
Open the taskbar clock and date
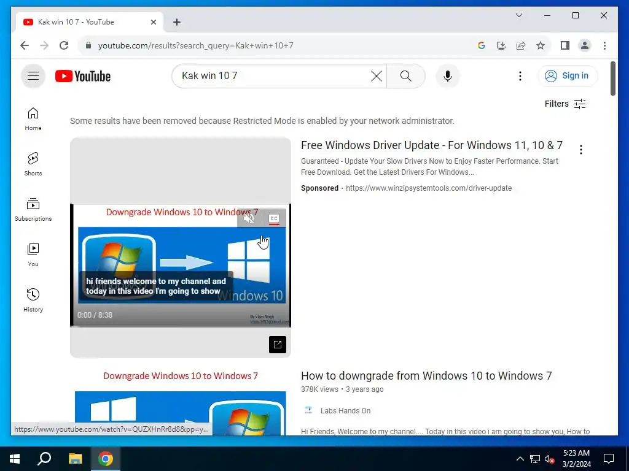pos(576,459)
